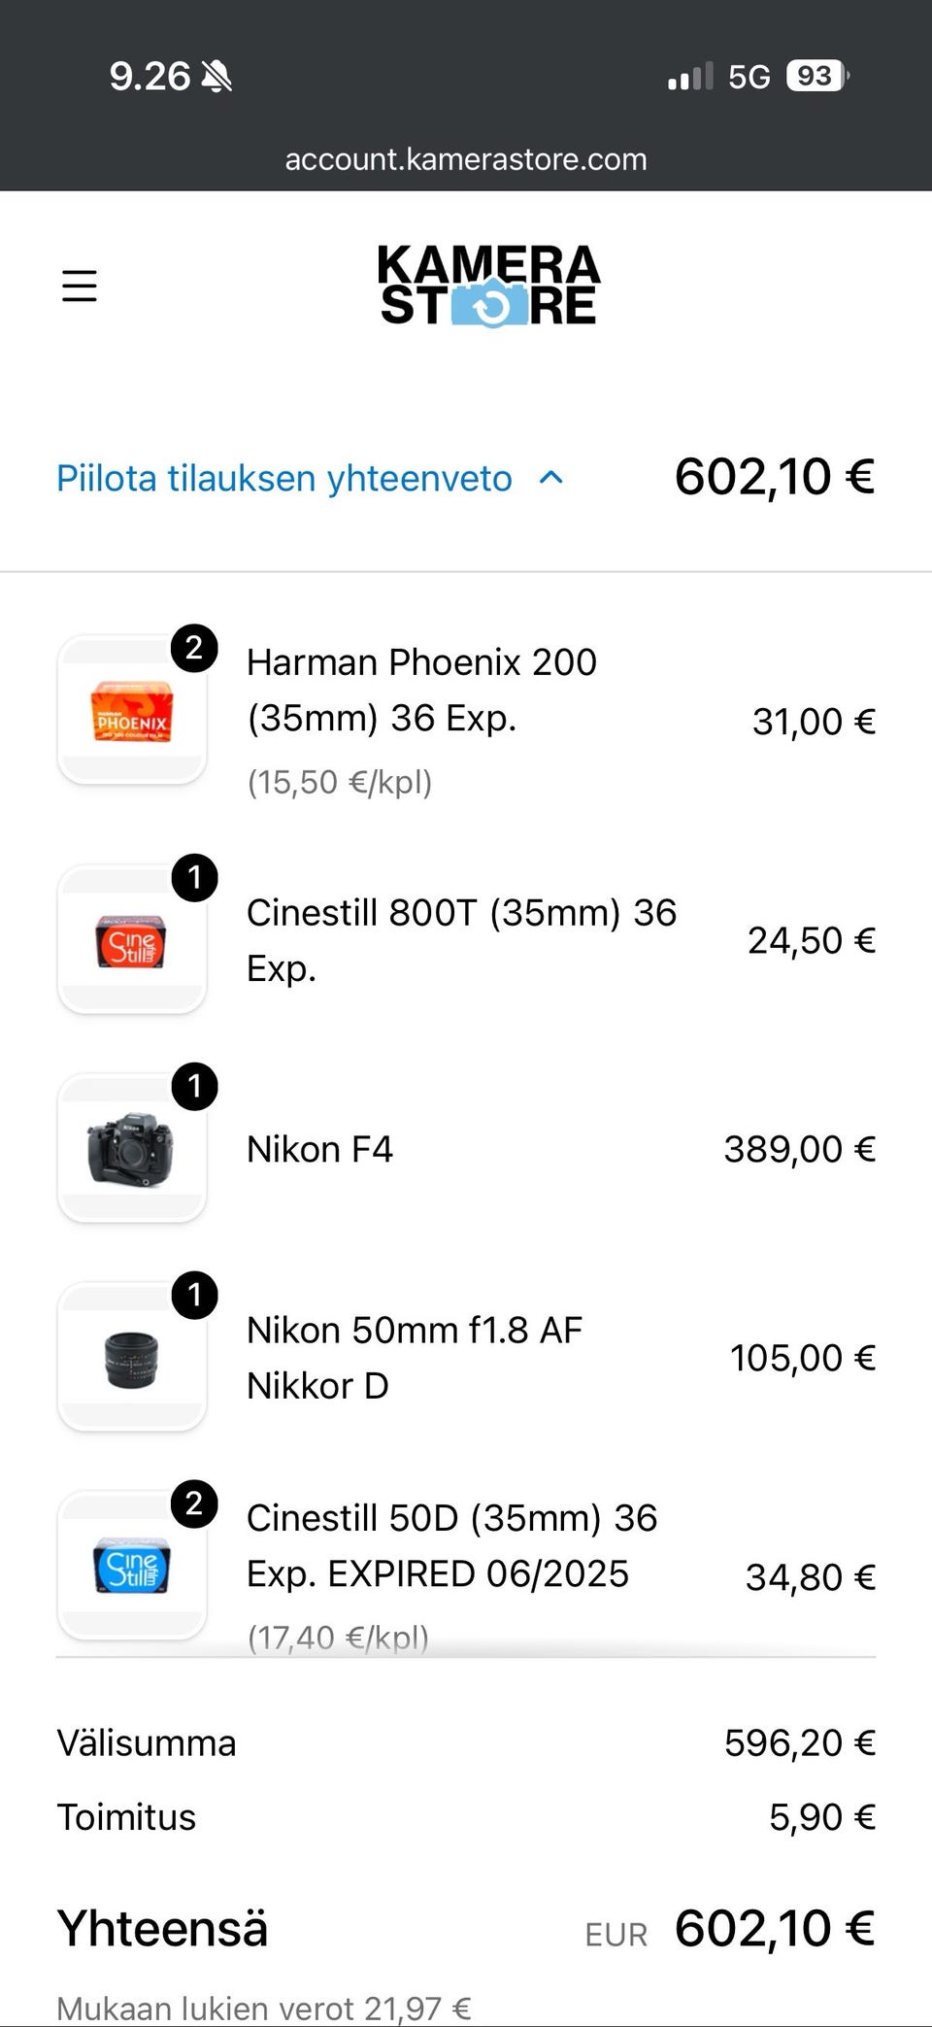Tap the Cinestill 50D product thumbnail
Image resolution: width=932 pixels, height=2027 pixels.
coord(132,1567)
